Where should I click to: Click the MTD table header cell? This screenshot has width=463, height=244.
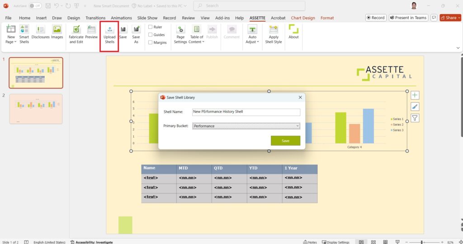[x=194, y=168]
